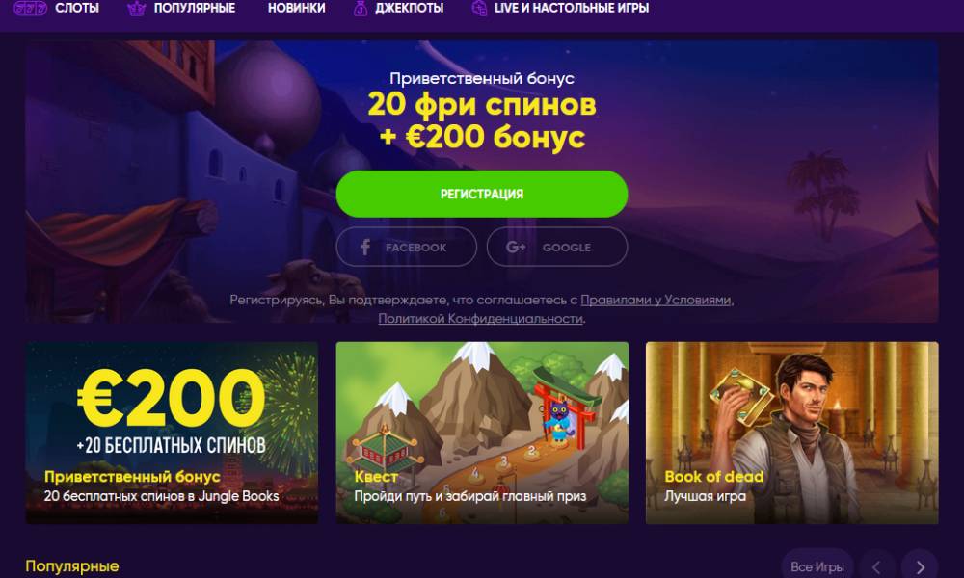Show next popular games with right arrow
Viewport: 964px width, 578px height.
click(920, 567)
